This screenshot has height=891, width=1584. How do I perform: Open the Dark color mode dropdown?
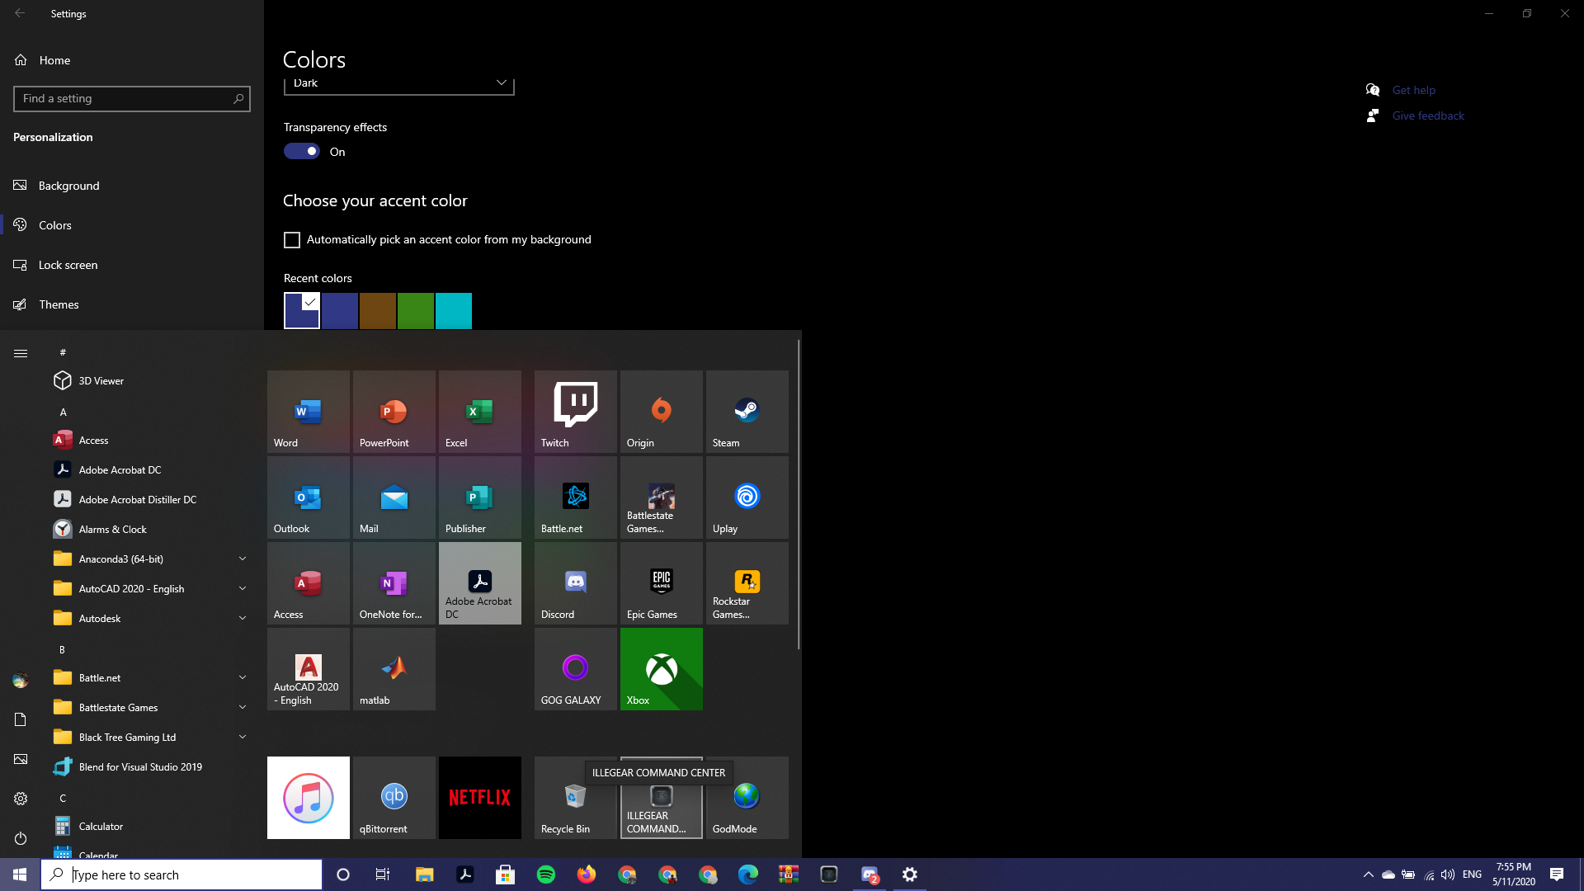point(398,84)
